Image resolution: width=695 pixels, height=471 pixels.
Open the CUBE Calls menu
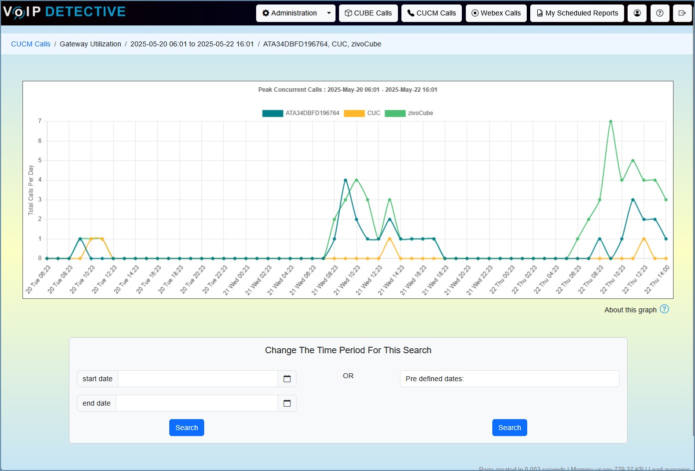(368, 13)
